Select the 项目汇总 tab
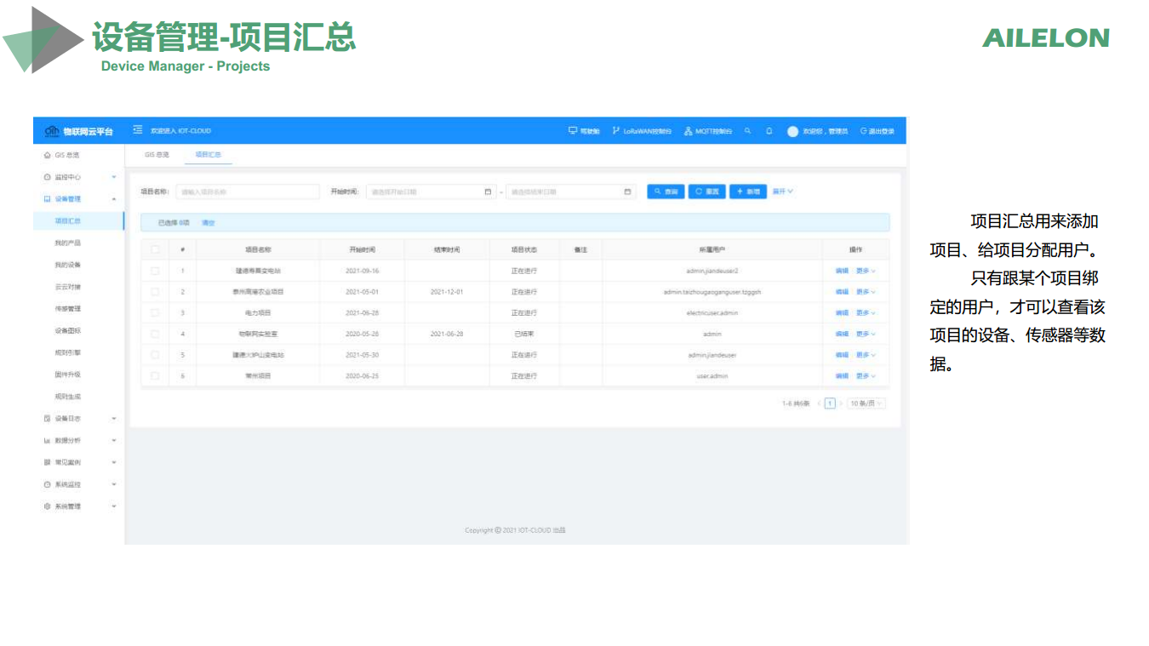 click(208, 155)
